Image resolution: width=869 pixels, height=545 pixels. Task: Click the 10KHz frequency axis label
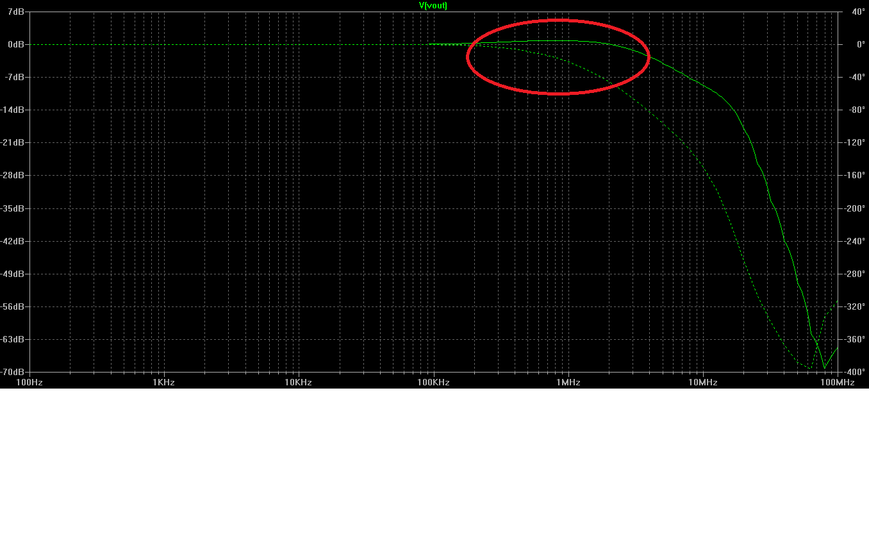click(x=299, y=382)
